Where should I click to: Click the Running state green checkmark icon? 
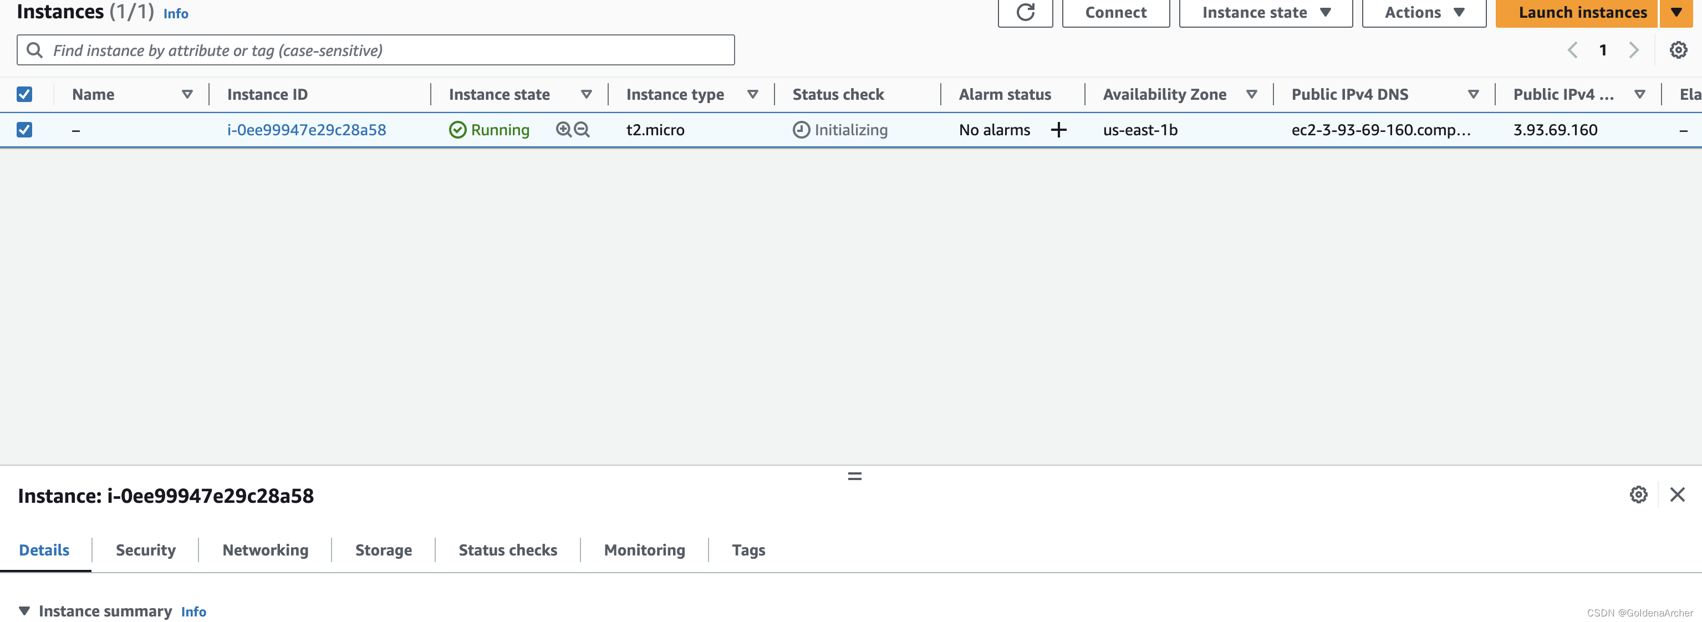pos(457,129)
